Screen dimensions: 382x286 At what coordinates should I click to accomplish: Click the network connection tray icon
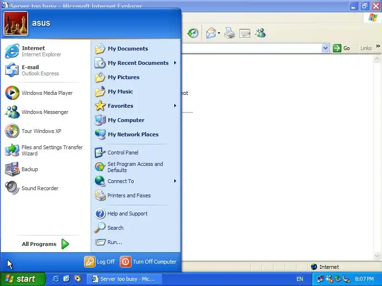(320, 279)
